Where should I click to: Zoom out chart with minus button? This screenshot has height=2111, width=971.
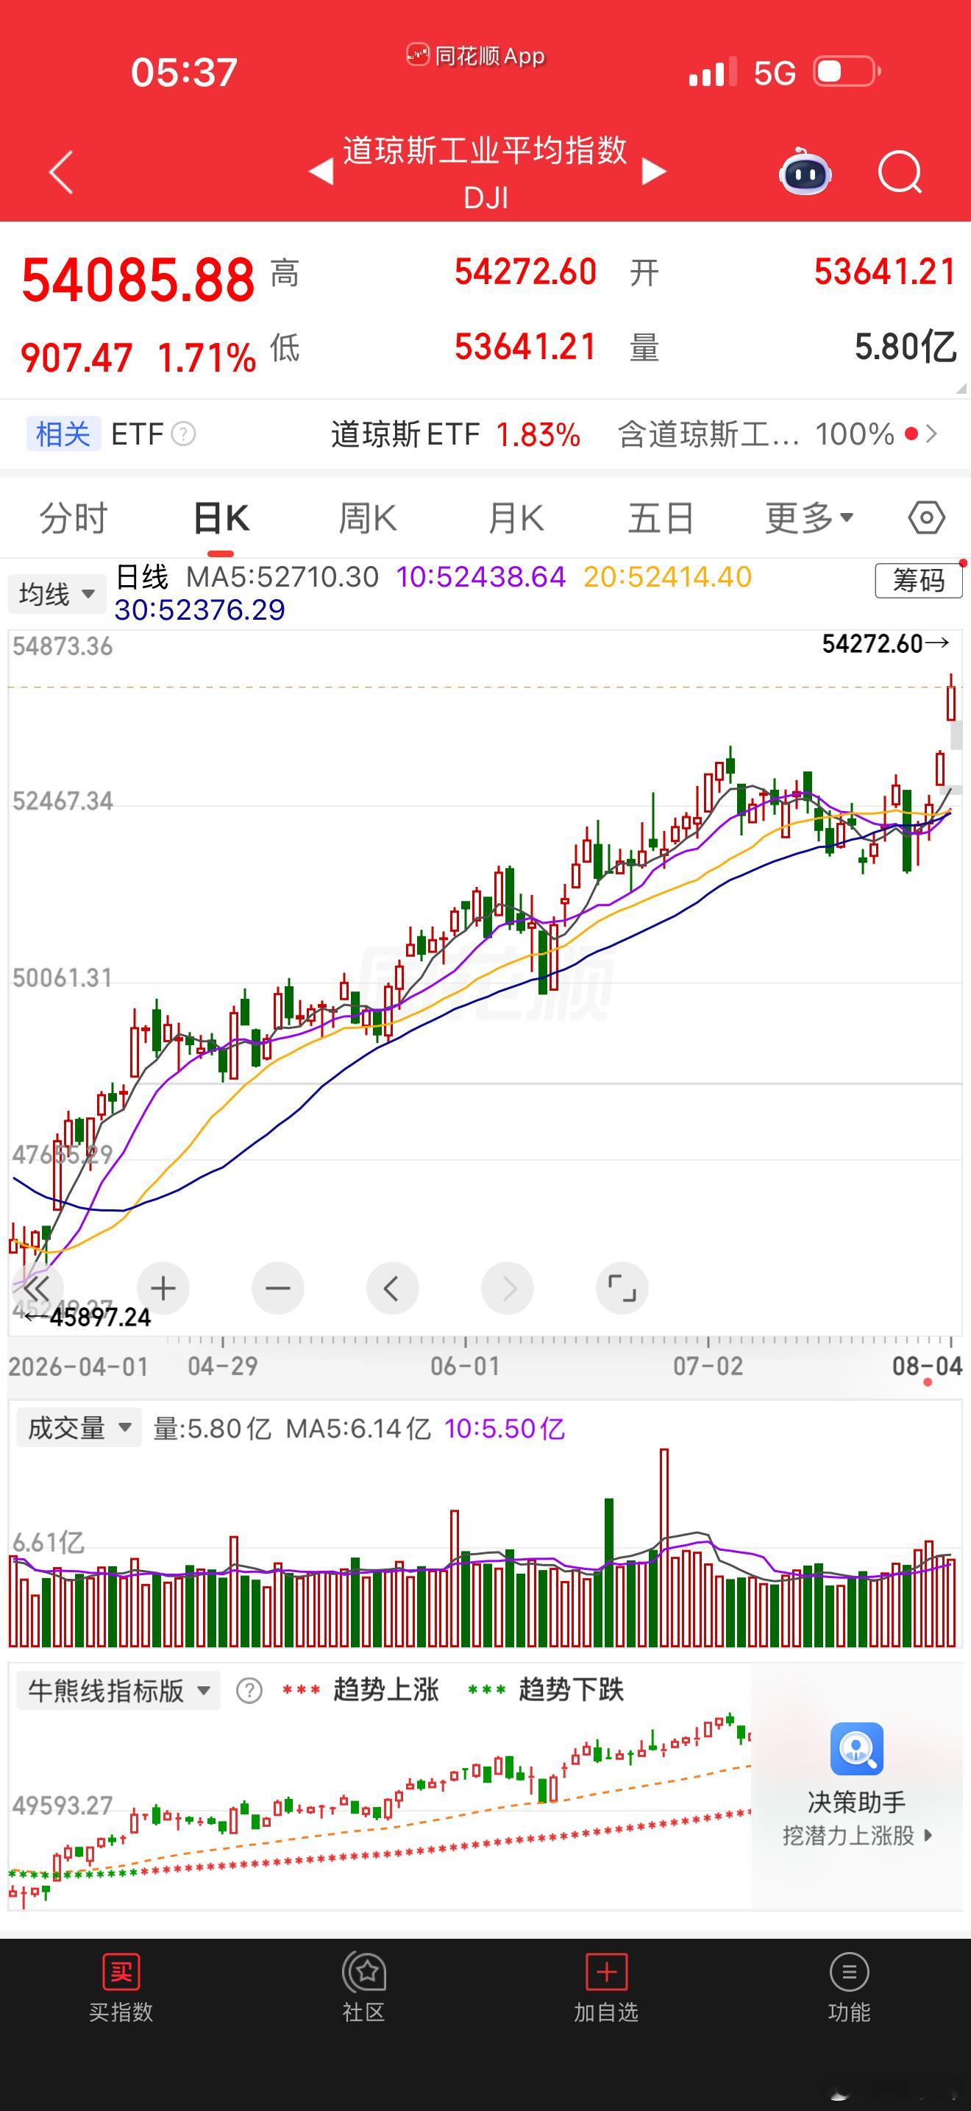pyautogui.click(x=277, y=1287)
